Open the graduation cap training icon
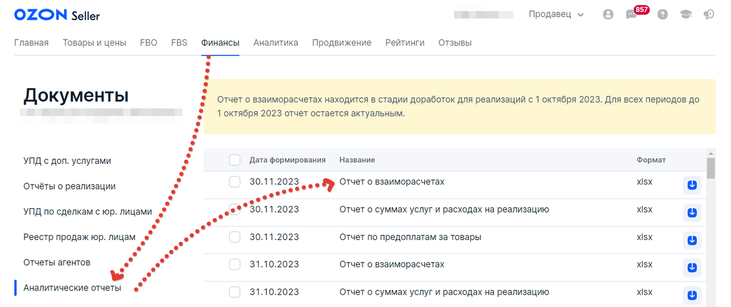 686,15
